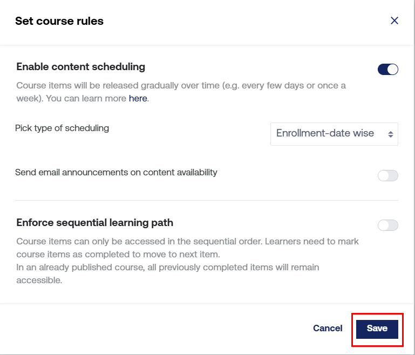
Task: Click the white knob of the enabled toggle
Action: [392, 69]
